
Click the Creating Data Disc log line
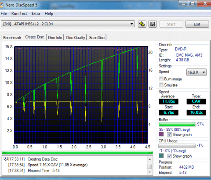pyautogui.click(x=43, y=159)
